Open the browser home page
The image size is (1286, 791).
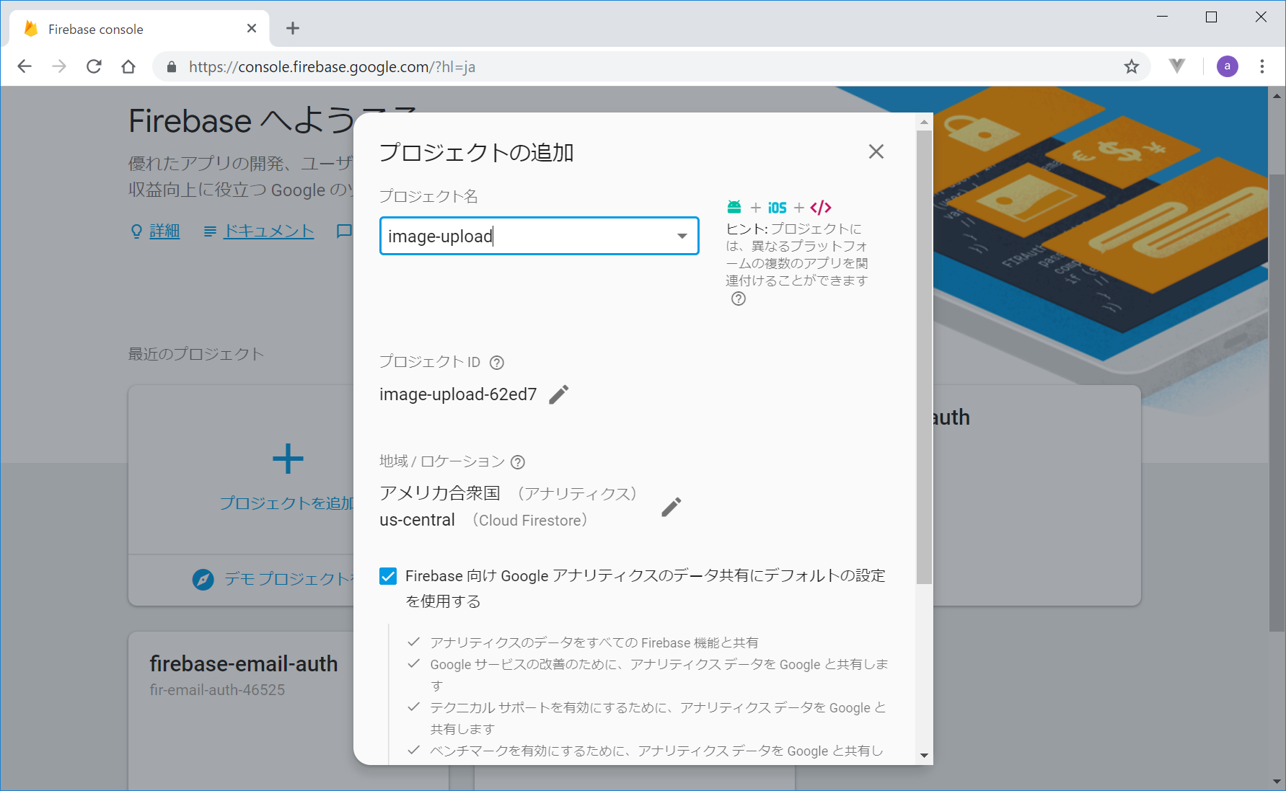128,66
